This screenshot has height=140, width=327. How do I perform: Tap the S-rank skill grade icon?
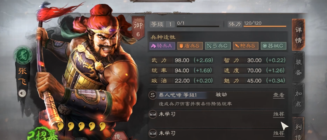tap(153, 95)
